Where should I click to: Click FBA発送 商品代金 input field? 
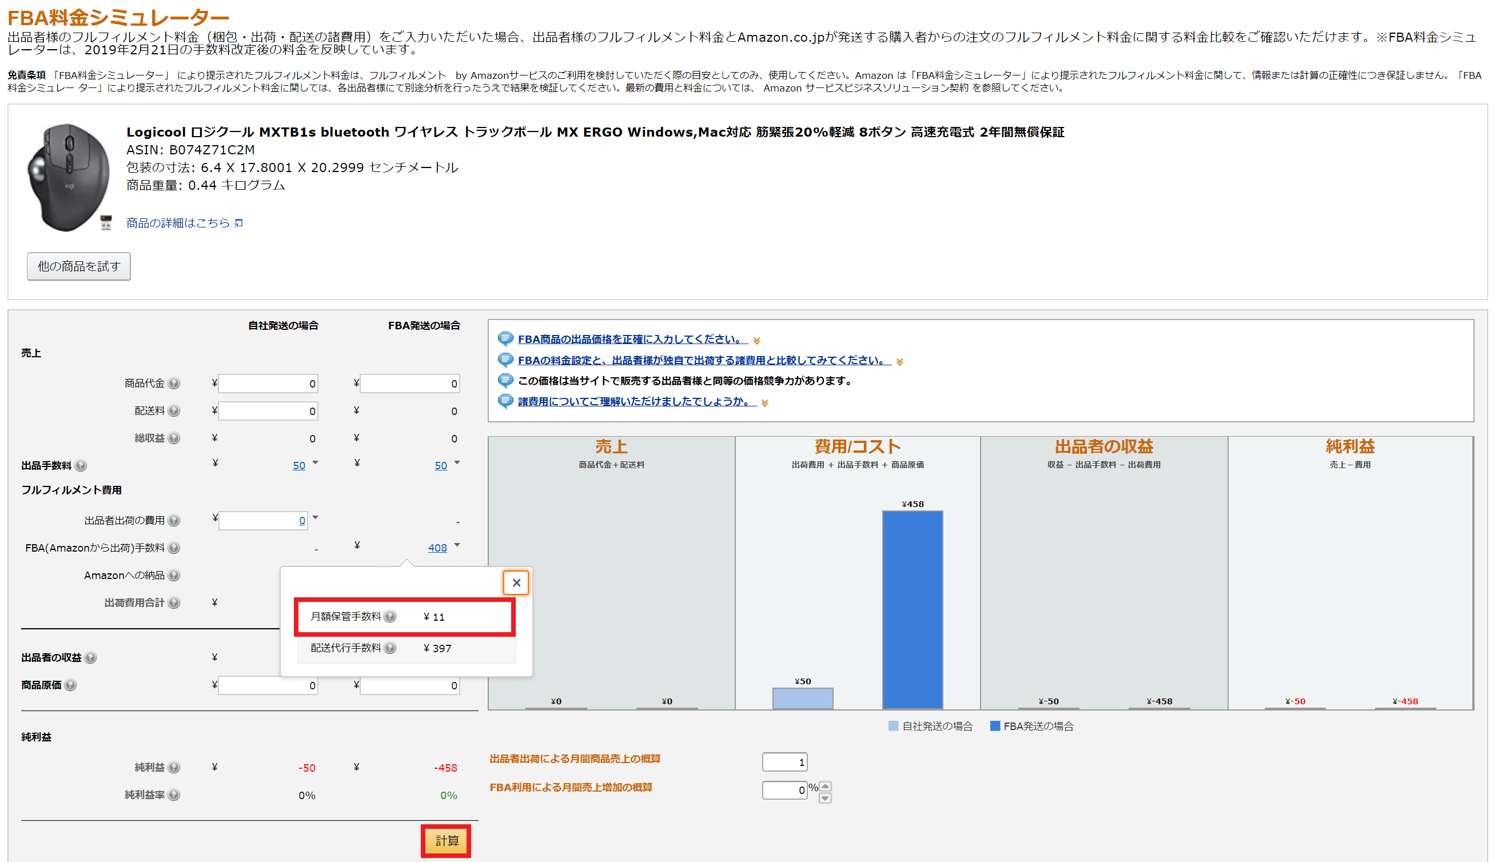(411, 384)
